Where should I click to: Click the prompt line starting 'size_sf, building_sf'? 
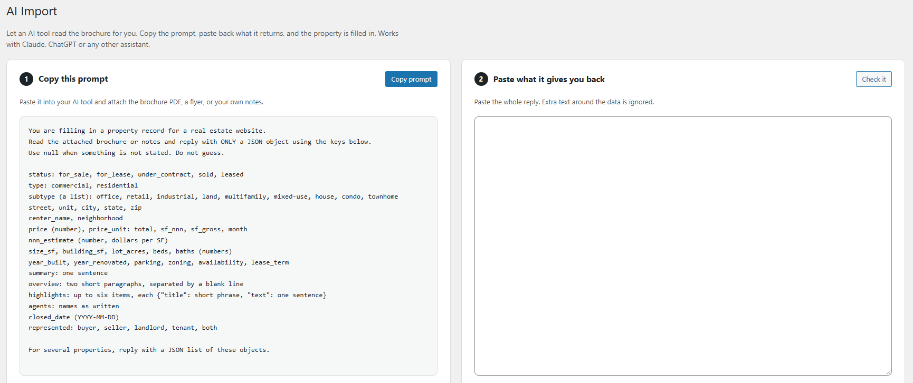coord(130,251)
